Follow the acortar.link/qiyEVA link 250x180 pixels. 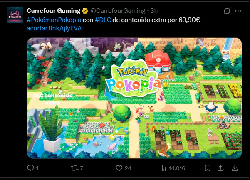pyautogui.click(x=54, y=28)
